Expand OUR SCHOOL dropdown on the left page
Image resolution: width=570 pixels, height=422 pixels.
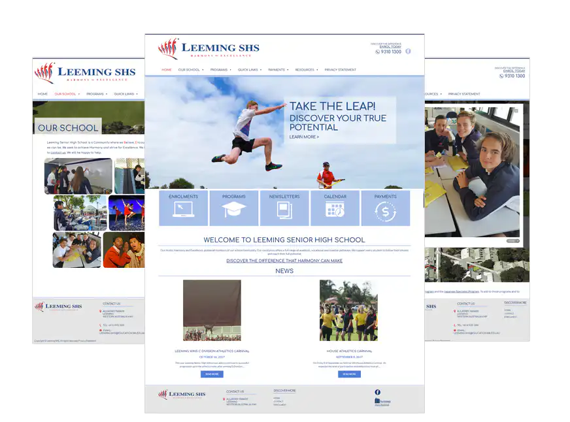click(x=67, y=94)
